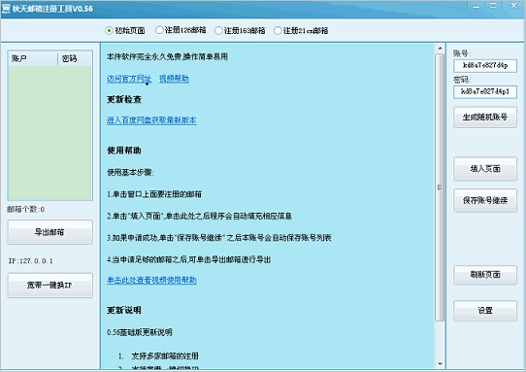This screenshot has height=372, width=526.
Task: Click the 本件软件完全永久免费 text line
Action: click(x=167, y=56)
